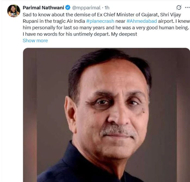Click the @mpparimal handle
The height and width of the screenshot is (182, 190).
point(86,7)
